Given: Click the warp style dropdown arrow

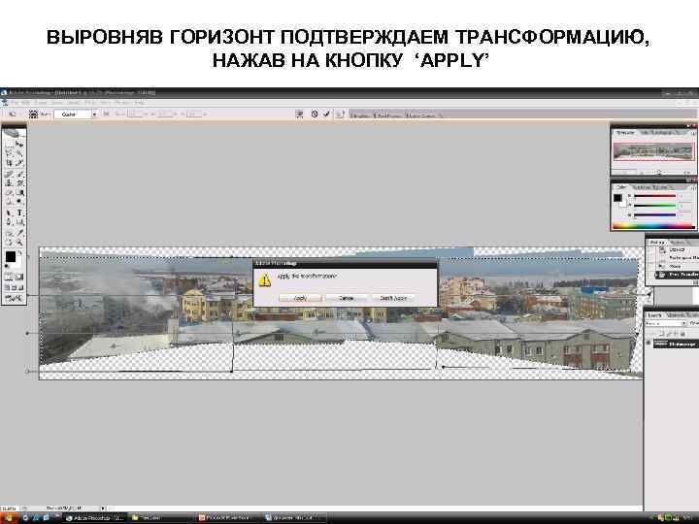Looking at the screenshot, I should coord(94,115).
